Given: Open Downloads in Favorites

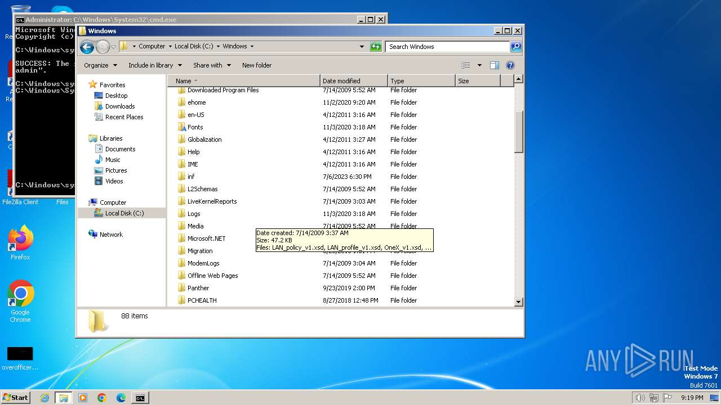Looking at the screenshot, I should point(120,106).
